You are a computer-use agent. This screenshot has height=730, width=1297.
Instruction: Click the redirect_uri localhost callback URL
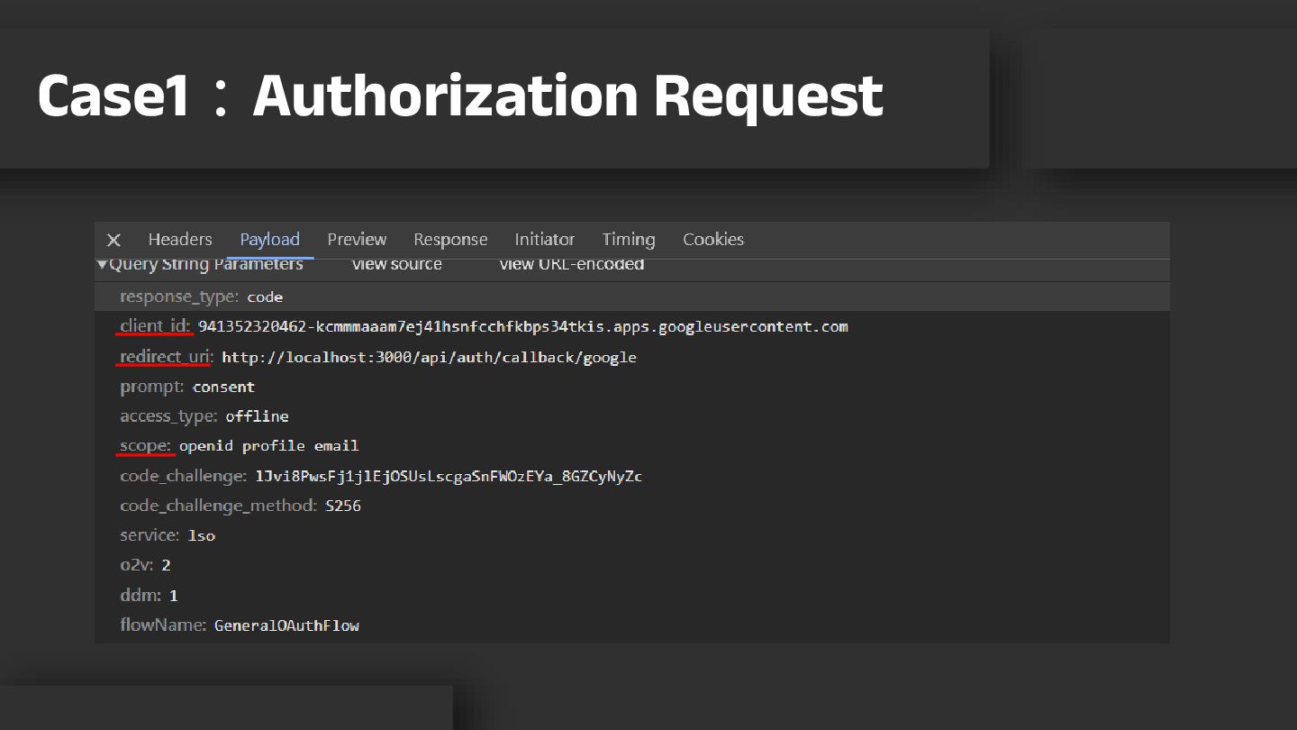coord(429,358)
